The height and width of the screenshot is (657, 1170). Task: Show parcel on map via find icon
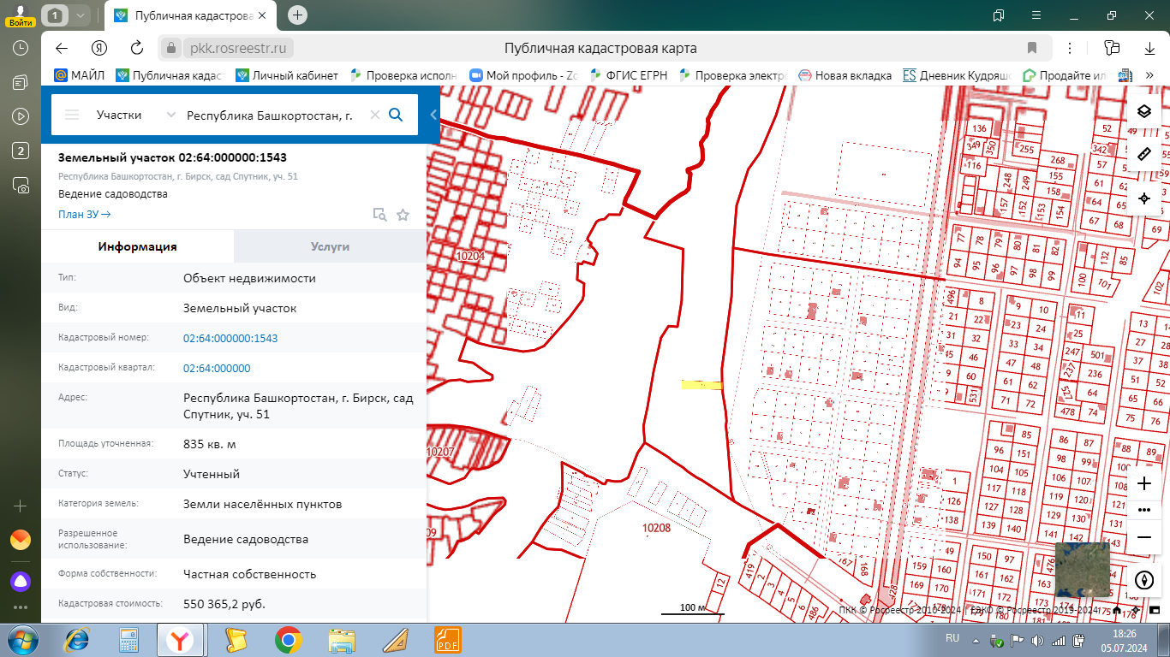click(x=379, y=215)
